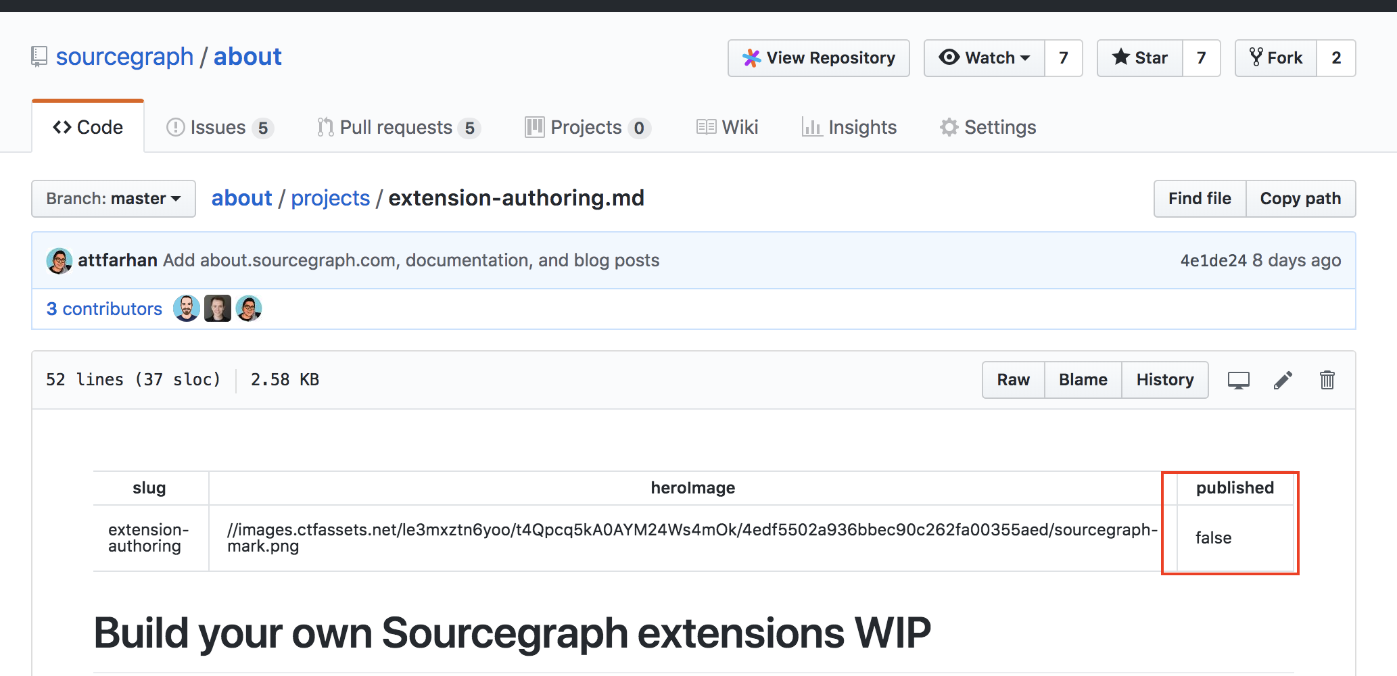Click the 'published' column header
This screenshot has width=1397, height=676.
click(1235, 488)
